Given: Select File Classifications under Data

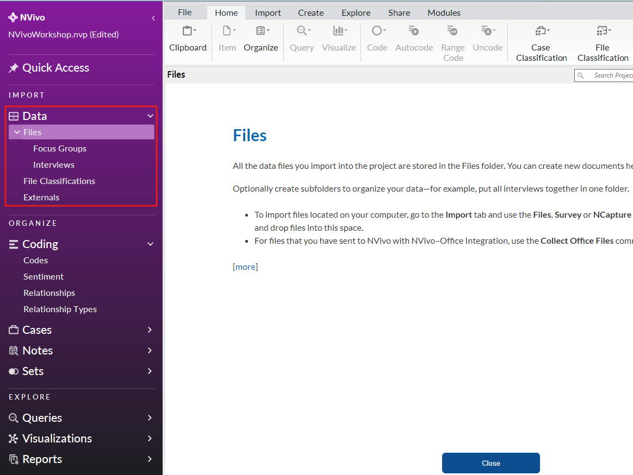Looking at the screenshot, I should point(59,181).
